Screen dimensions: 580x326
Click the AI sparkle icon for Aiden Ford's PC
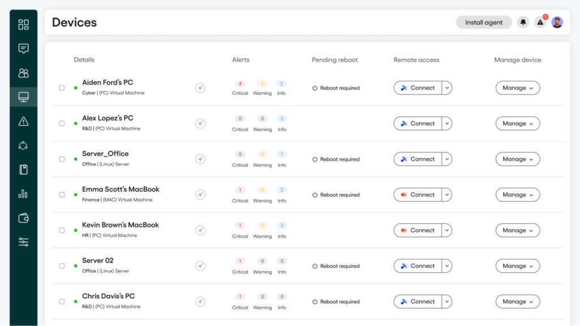201,88
